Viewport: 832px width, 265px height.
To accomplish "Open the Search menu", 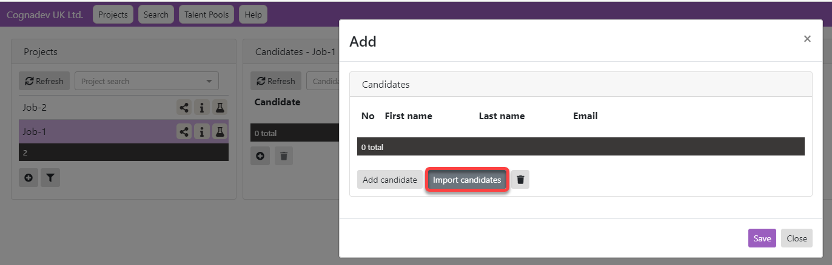I will pos(156,15).
